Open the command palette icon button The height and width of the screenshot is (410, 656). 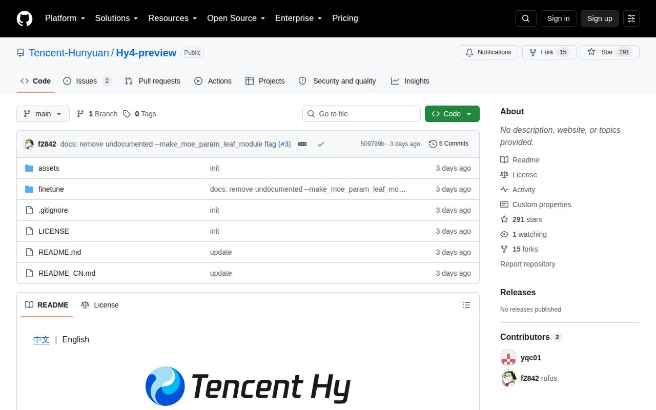631,18
